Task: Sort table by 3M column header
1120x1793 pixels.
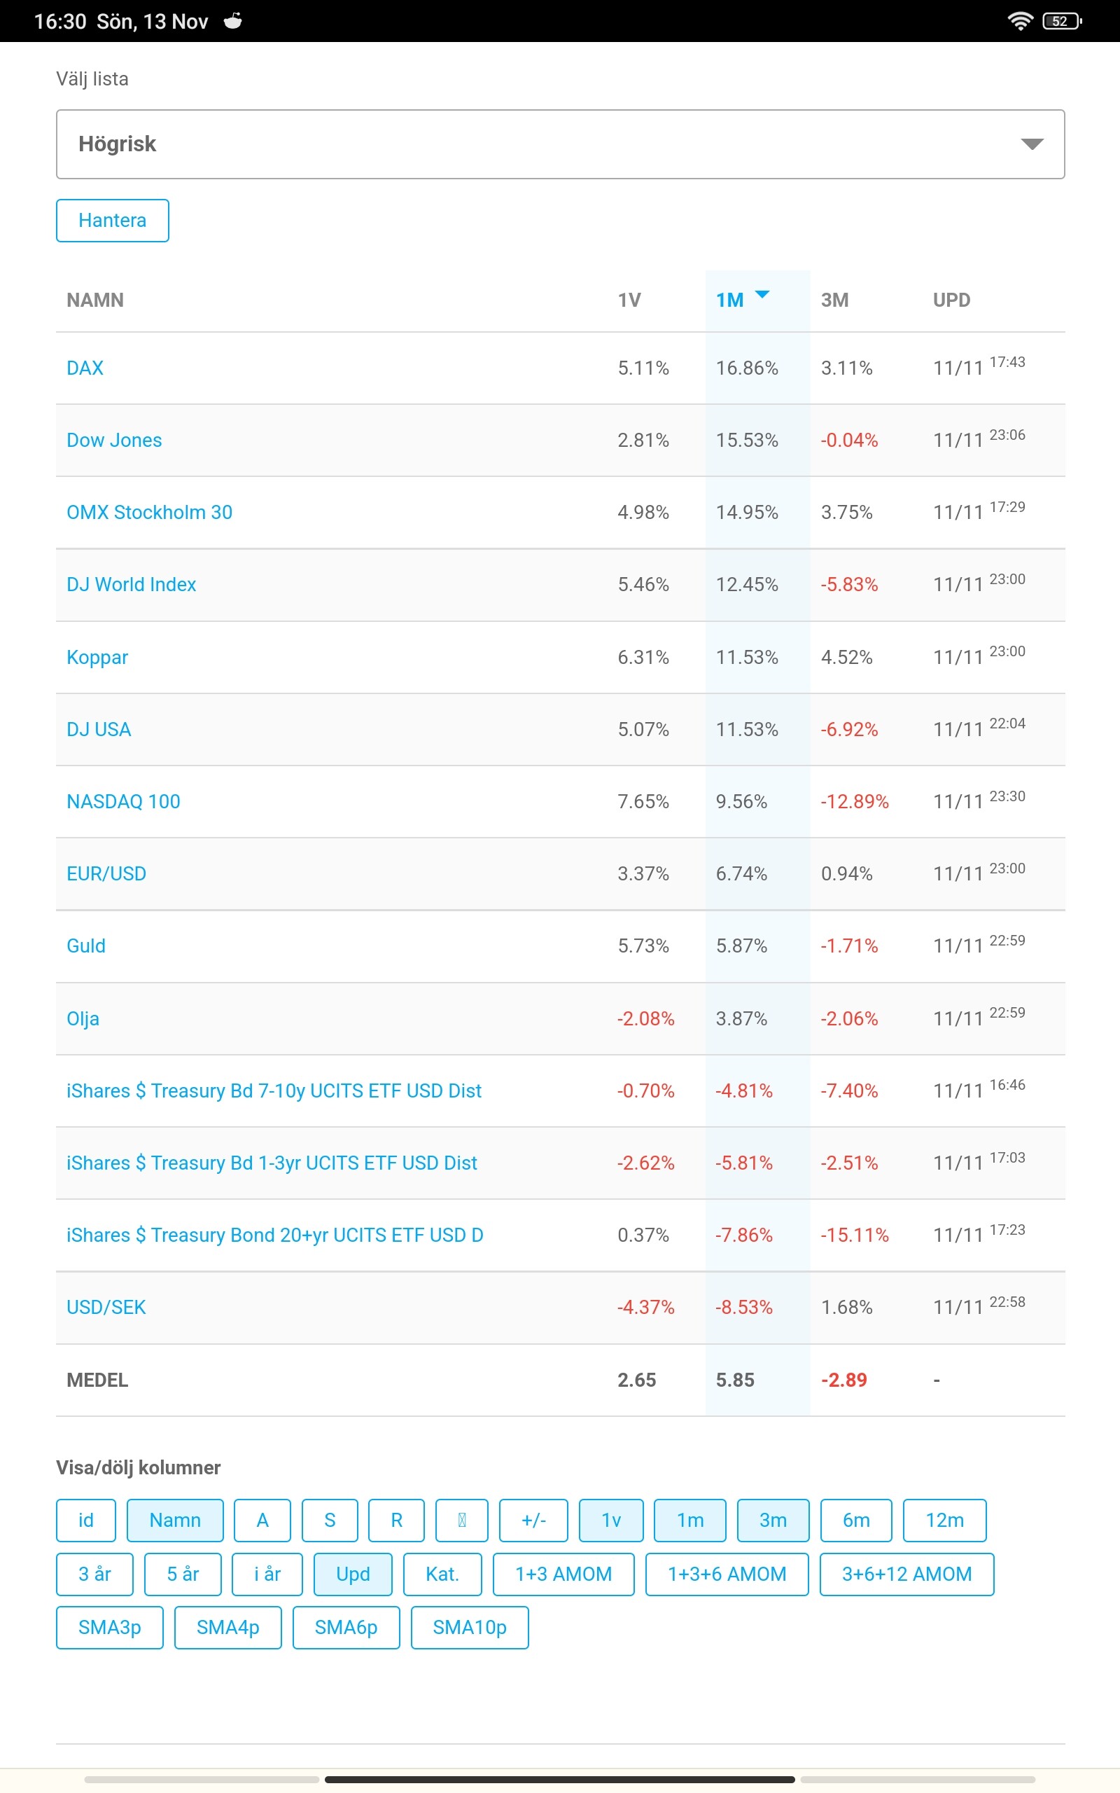Action: click(834, 300)
